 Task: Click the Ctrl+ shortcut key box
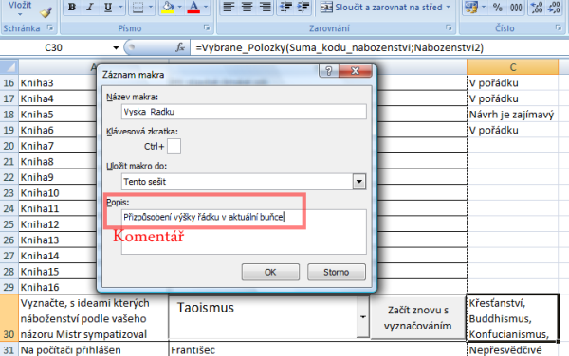174,147
